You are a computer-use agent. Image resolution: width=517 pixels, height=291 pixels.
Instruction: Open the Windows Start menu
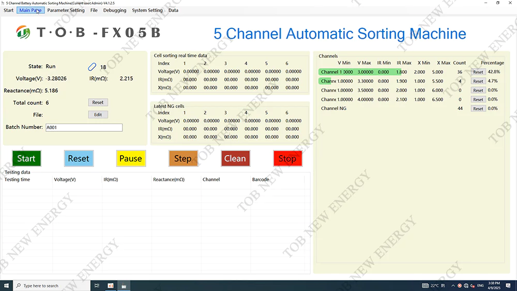[6, 285]
